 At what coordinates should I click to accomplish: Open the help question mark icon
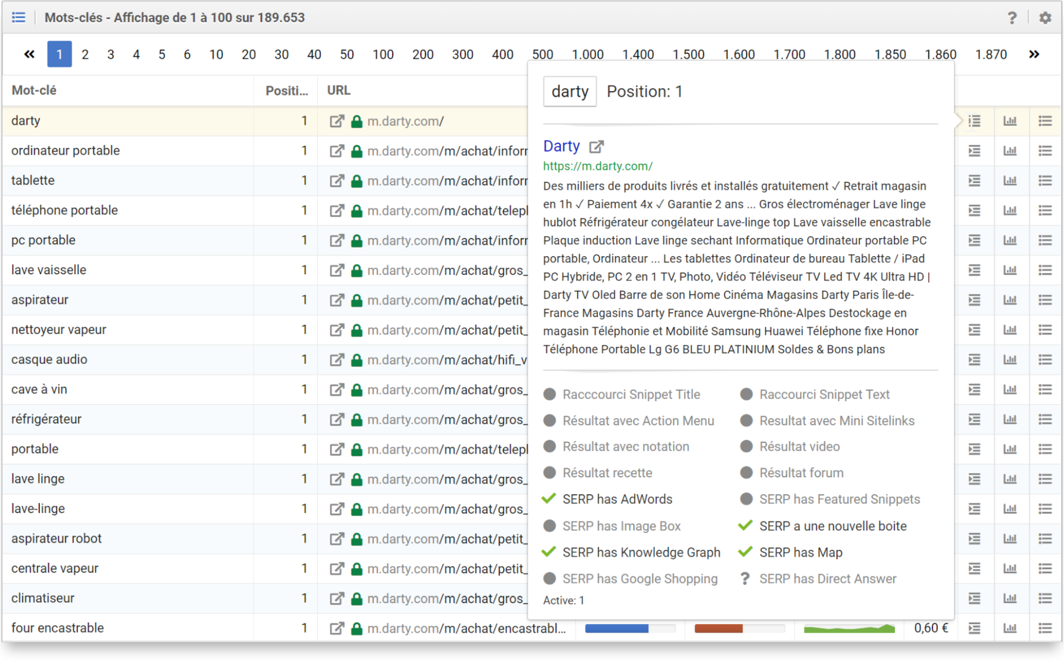pos(1012,18)
